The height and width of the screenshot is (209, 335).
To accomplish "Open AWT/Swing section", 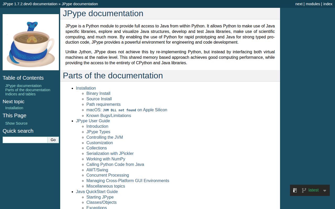I will coord(97,170).
